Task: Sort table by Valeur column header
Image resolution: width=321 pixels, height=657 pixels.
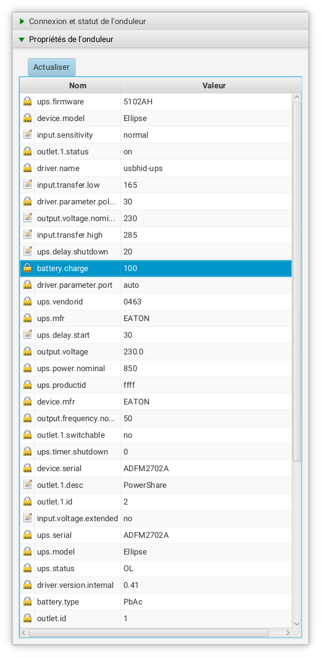Action: tap(214, 85)
